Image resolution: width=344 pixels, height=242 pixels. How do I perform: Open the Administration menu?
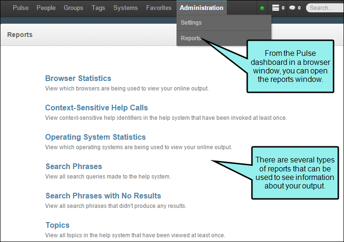point(202,8)
